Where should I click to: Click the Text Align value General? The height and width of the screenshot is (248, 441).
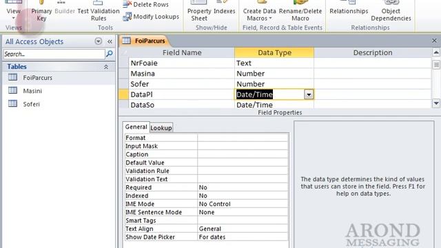243,229
